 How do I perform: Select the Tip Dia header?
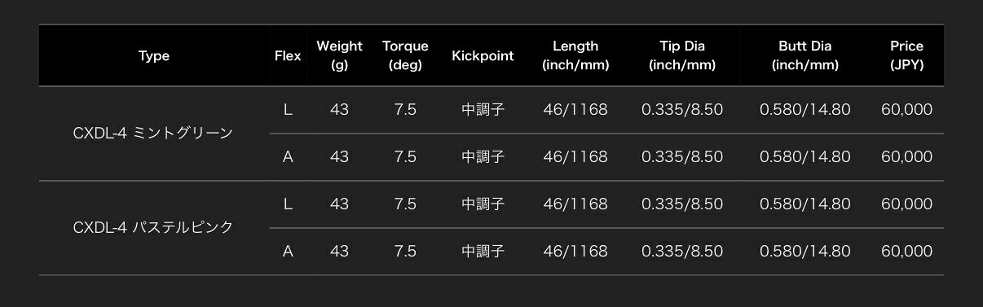pyautogui.click(x=682, y=56)
